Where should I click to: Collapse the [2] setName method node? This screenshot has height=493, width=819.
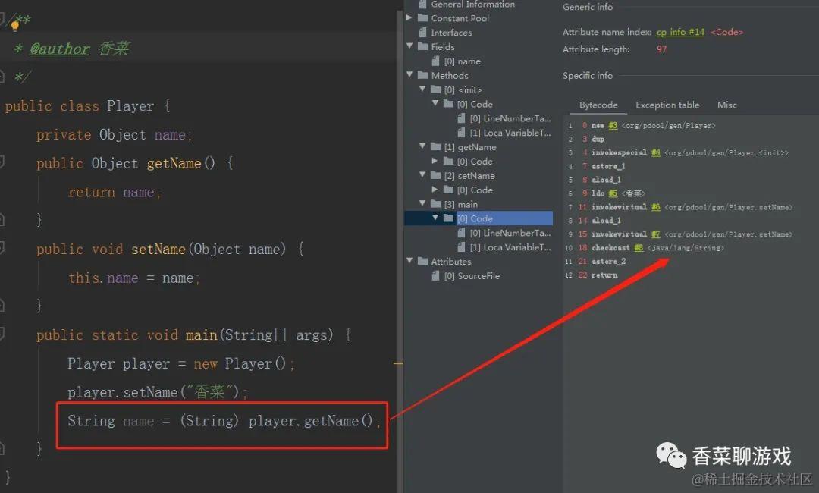click(x=422, y=175)
